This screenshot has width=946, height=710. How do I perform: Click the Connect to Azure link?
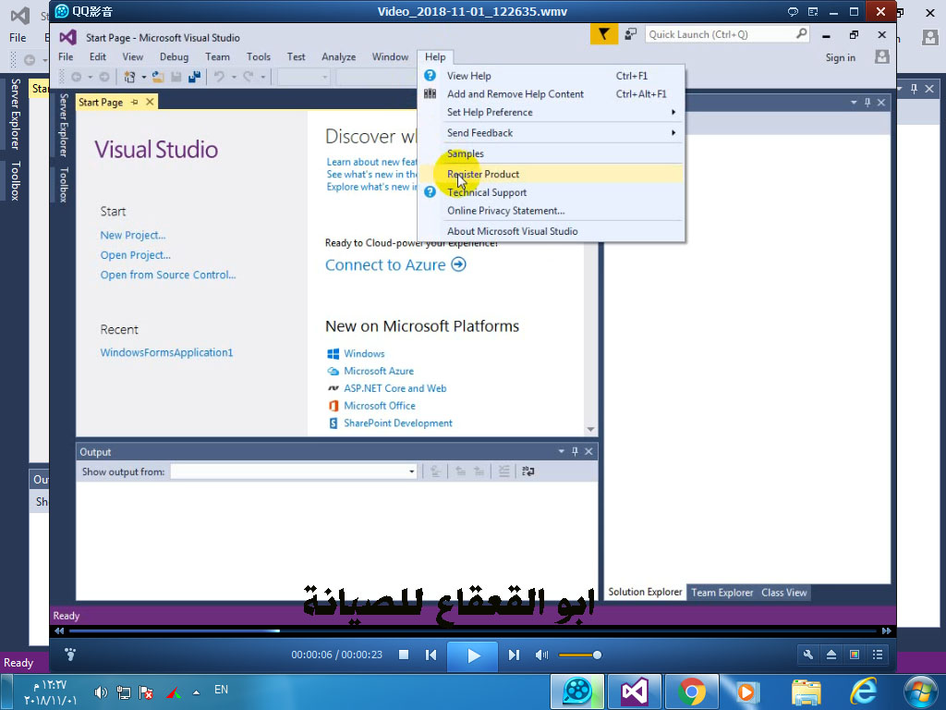(x=395, y=265)
